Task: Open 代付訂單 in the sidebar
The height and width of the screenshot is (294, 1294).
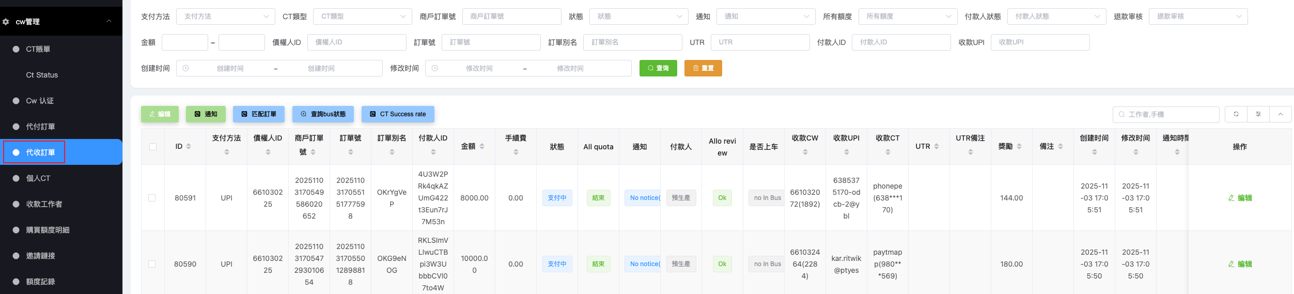Action: click(x=40, y=127)
